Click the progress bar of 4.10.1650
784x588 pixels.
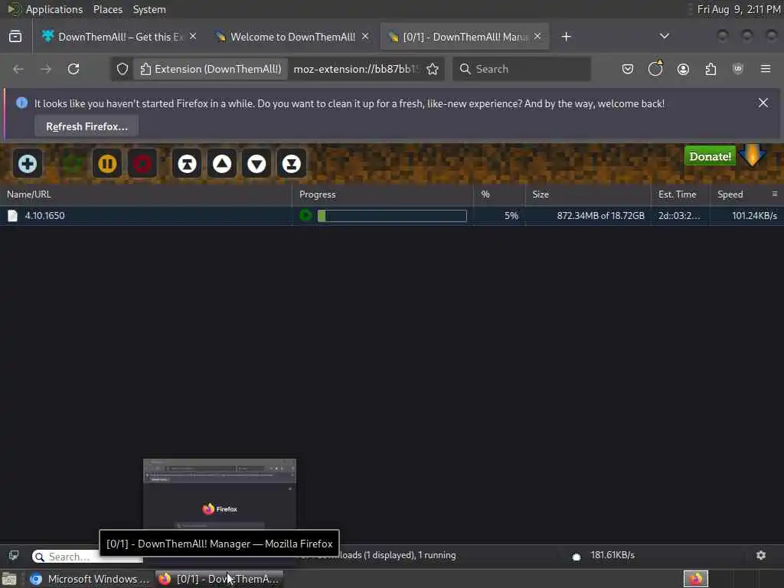coord(392,215)
